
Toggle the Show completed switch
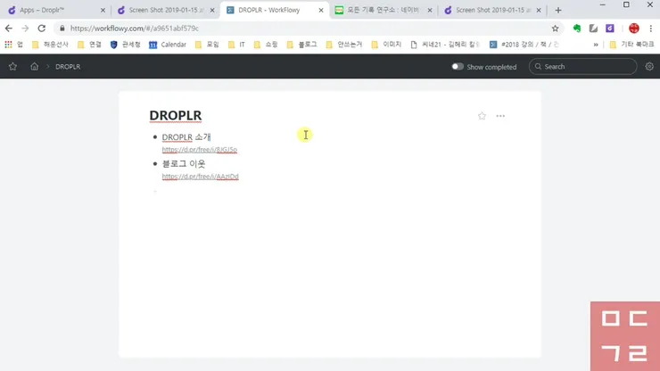pyautogui.click(x=458, y=67)
